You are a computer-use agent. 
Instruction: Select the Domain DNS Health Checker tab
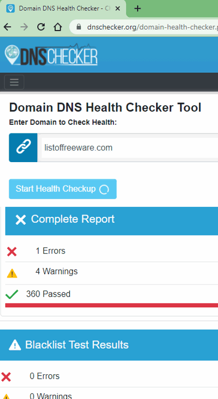(x=63, y=9)
